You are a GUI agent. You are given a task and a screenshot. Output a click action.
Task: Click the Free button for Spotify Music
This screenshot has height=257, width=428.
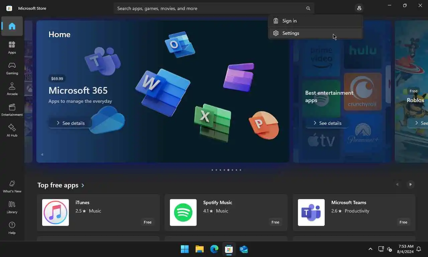[x=275, y=222]
